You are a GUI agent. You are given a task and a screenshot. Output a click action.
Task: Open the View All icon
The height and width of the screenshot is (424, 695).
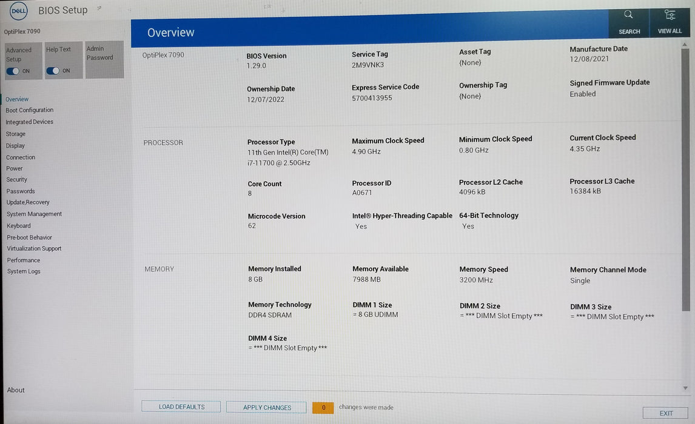670,15
